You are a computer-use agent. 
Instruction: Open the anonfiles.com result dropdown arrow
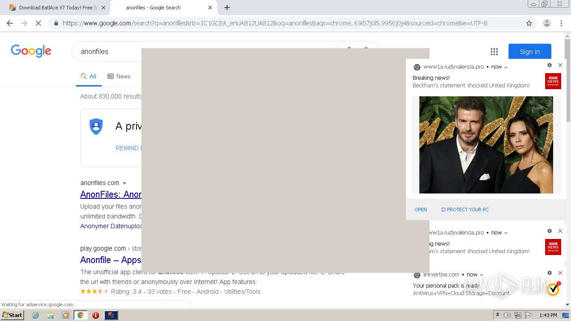tap(124, 183)
